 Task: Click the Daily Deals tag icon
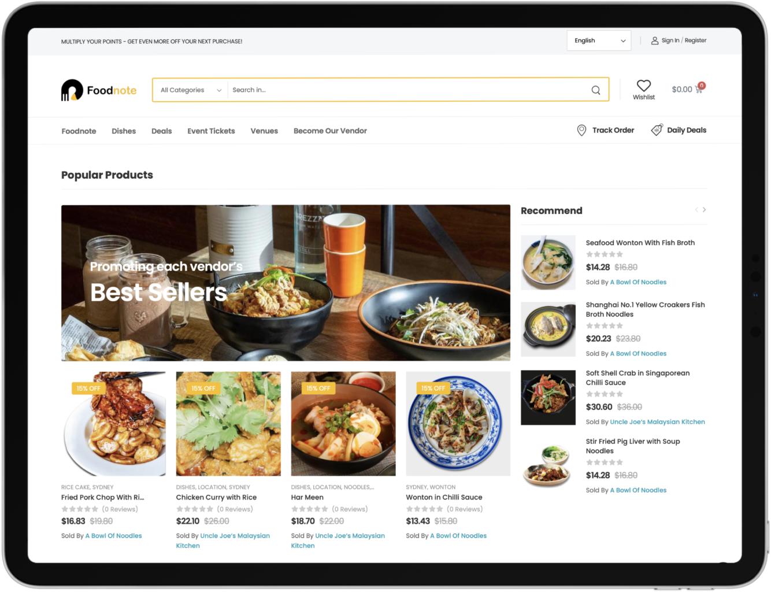[x=657, y=130]
